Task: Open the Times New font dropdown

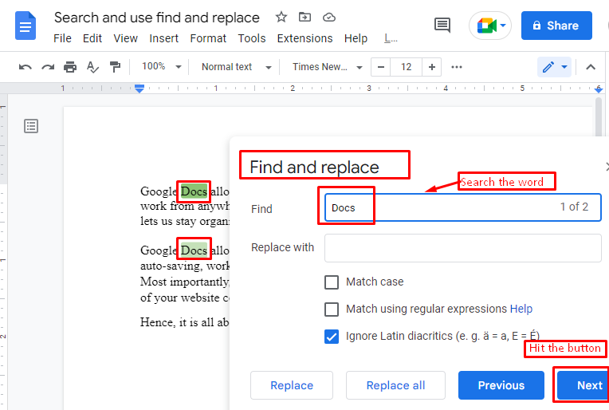Action: (327, 67)
